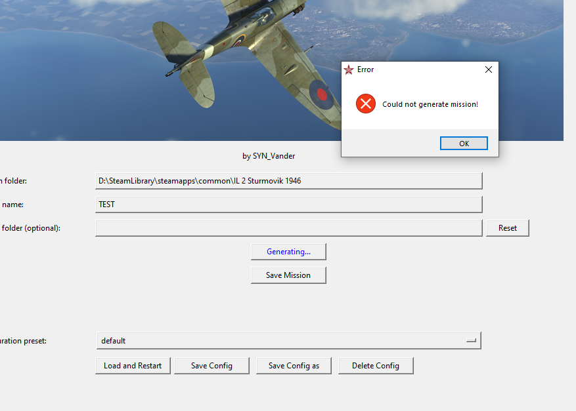Click the red error cross icon
This screenshot has width=576, height=411.
[366, 104]
